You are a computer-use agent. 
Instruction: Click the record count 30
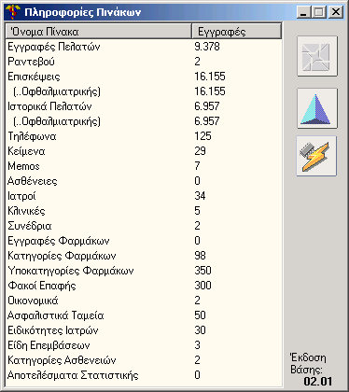[x=200, y=330]
